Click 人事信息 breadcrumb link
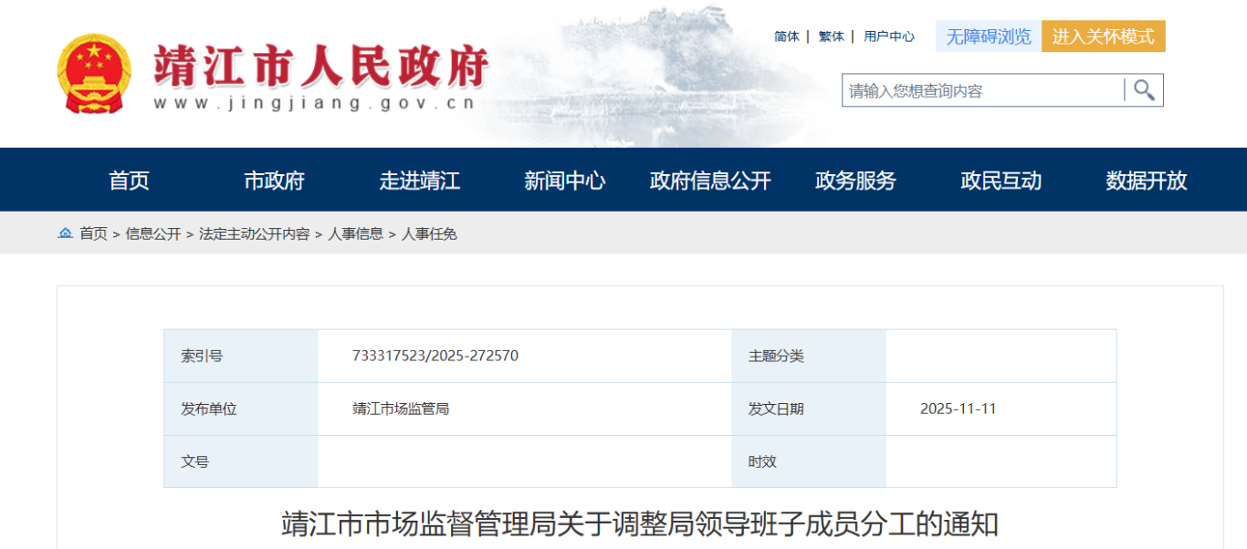1247x549 pixels. 355,234
